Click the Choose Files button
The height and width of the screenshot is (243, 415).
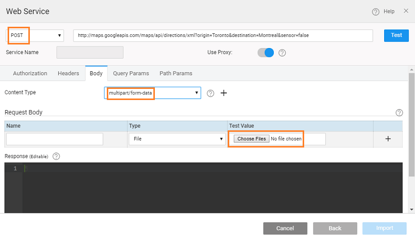click(x=252, y=139)
